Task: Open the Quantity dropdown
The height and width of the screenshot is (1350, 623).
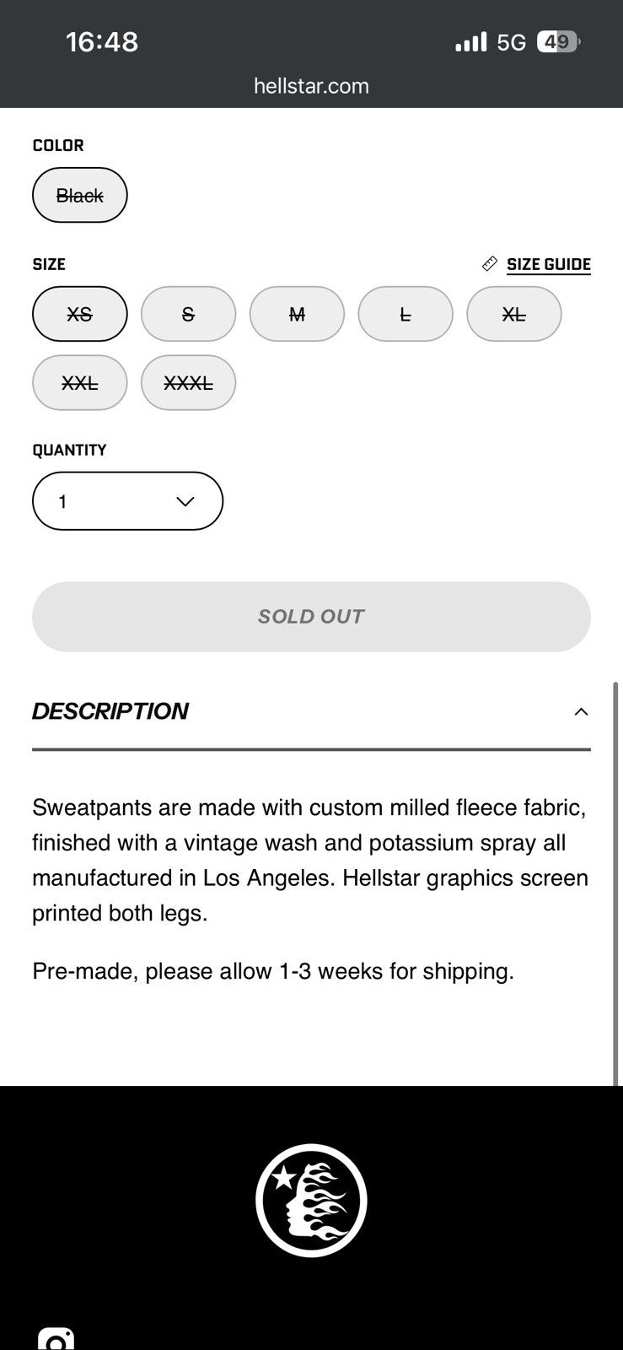Action: click(x=127, y=501)
